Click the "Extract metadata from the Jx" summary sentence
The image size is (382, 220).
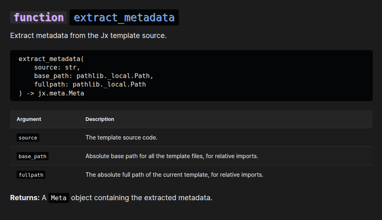[x=88, y=36]
